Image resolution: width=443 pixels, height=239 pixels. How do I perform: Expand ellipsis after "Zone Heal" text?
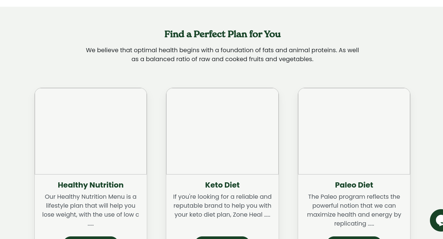[x=267, y=215]
